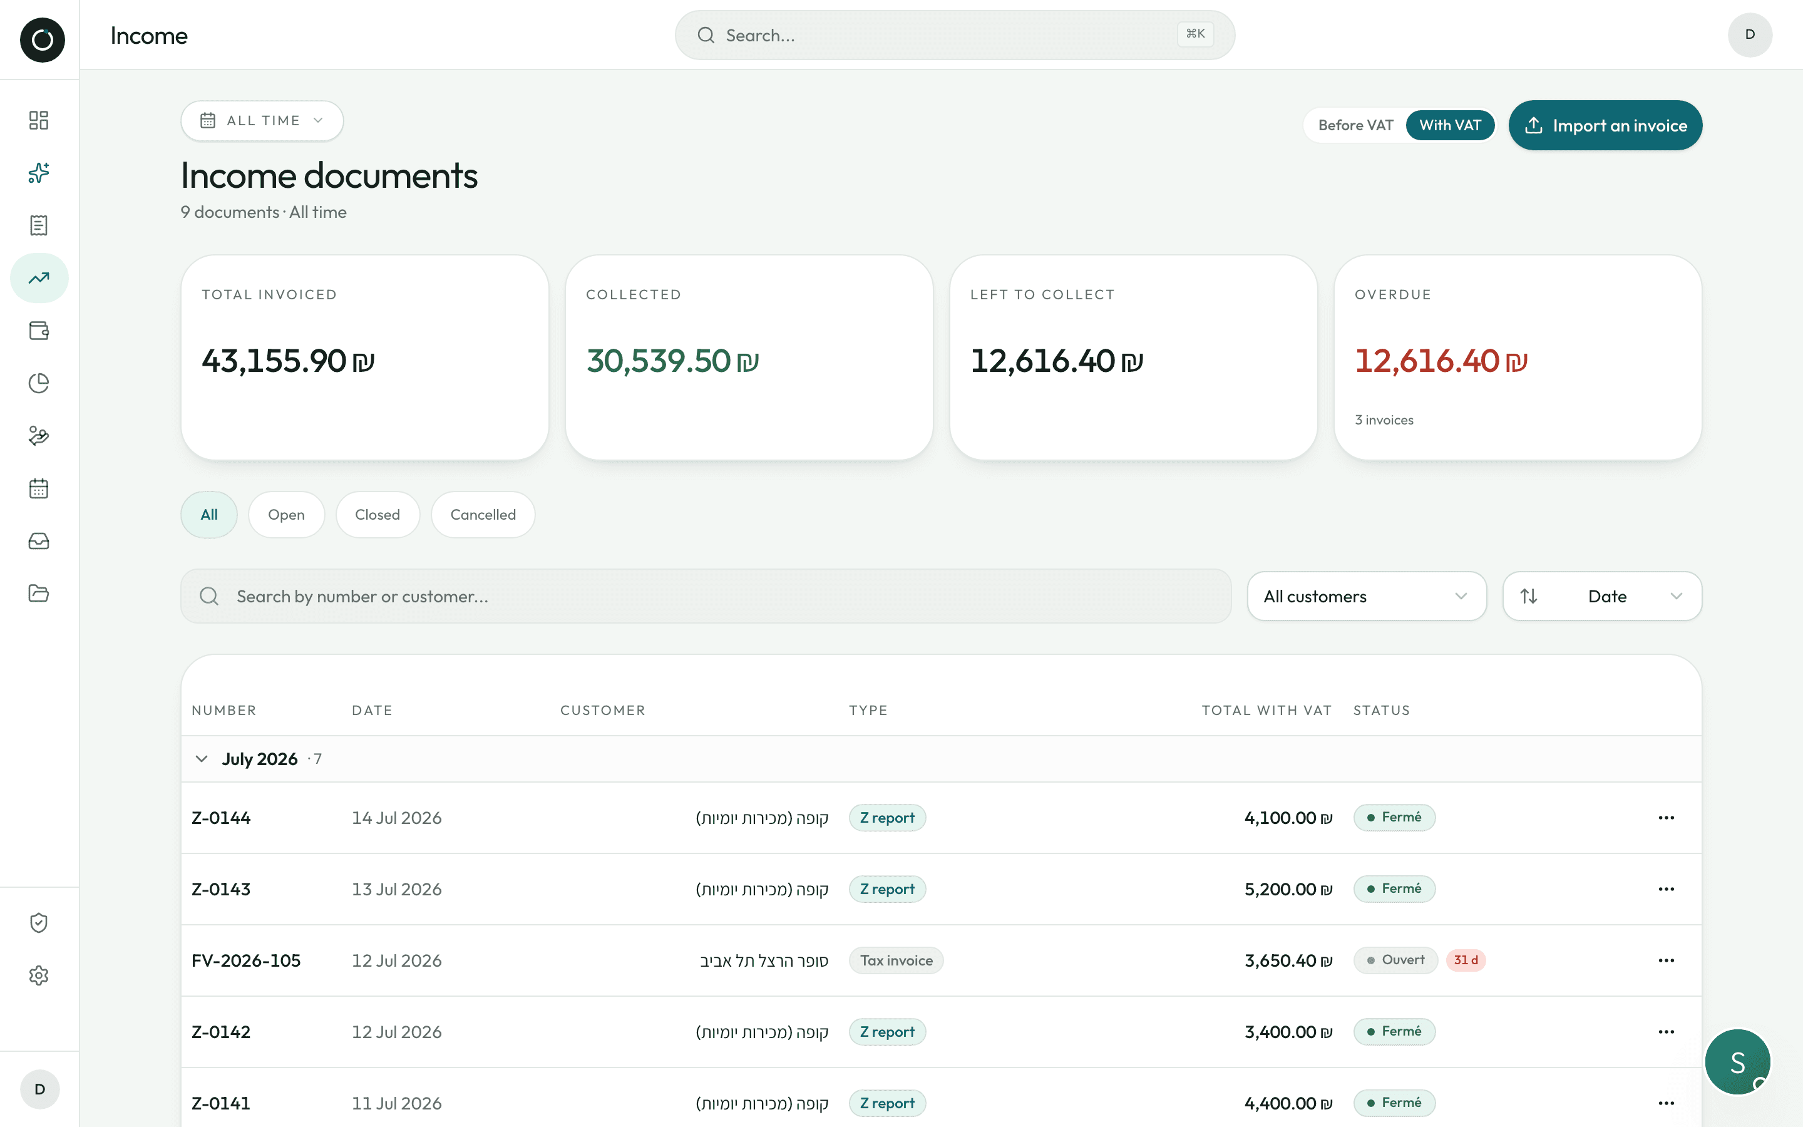Image resolution: width=1803 pixels, height=1127 pixels.
Task: Open row actions for Z-0144
Action: pyautogui.click(x=1666, y=818)
